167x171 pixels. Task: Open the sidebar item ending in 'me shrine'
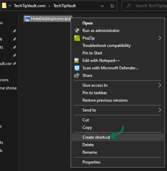(x=8, y=88)
